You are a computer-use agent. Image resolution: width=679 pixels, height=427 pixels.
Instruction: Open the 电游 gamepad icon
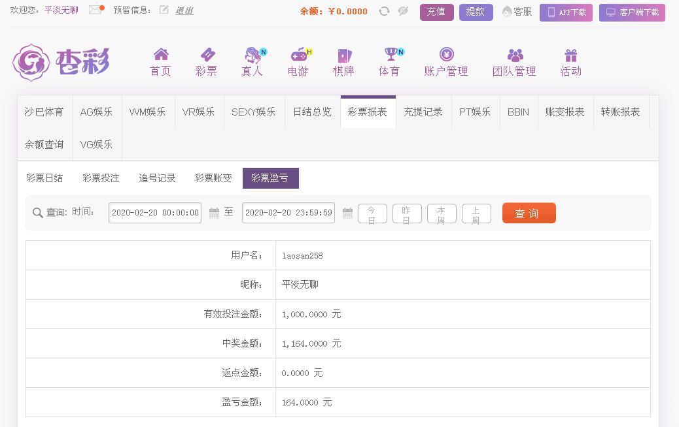tap(298, 55)
